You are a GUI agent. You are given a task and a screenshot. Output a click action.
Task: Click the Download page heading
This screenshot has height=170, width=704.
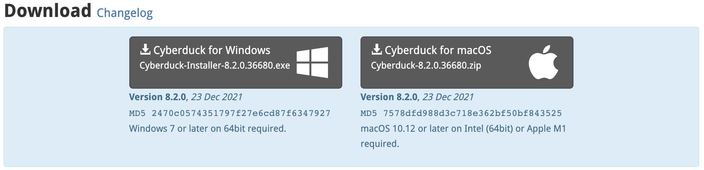48,11
